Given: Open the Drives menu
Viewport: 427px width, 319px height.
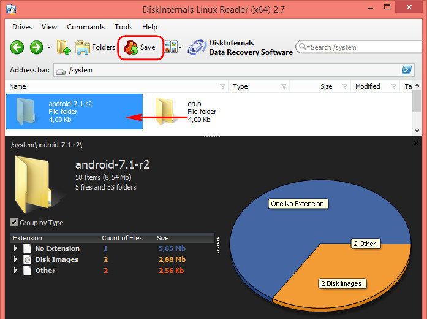Looking at the screenshot, I should pos(22,27).
